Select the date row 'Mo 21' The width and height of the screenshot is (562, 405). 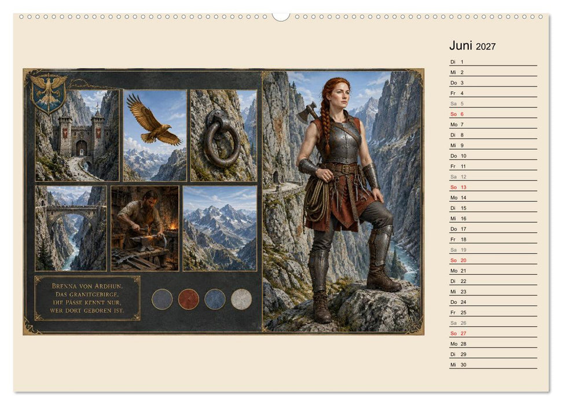(493, 271)
